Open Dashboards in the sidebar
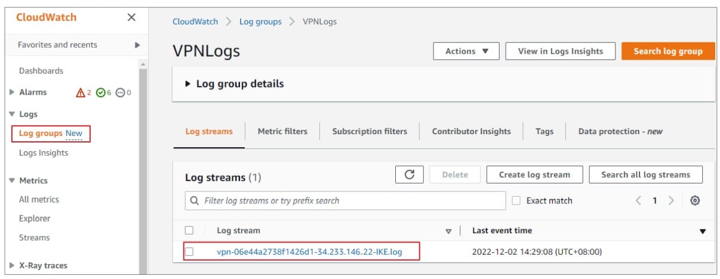This screenshot has height=279, width=720. point(41,71)
